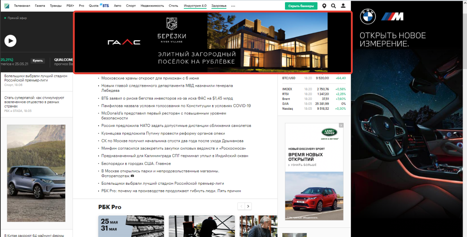Open Минфин classified procurement story
This screenshot has height=237, width=467.
click(174, 148)
